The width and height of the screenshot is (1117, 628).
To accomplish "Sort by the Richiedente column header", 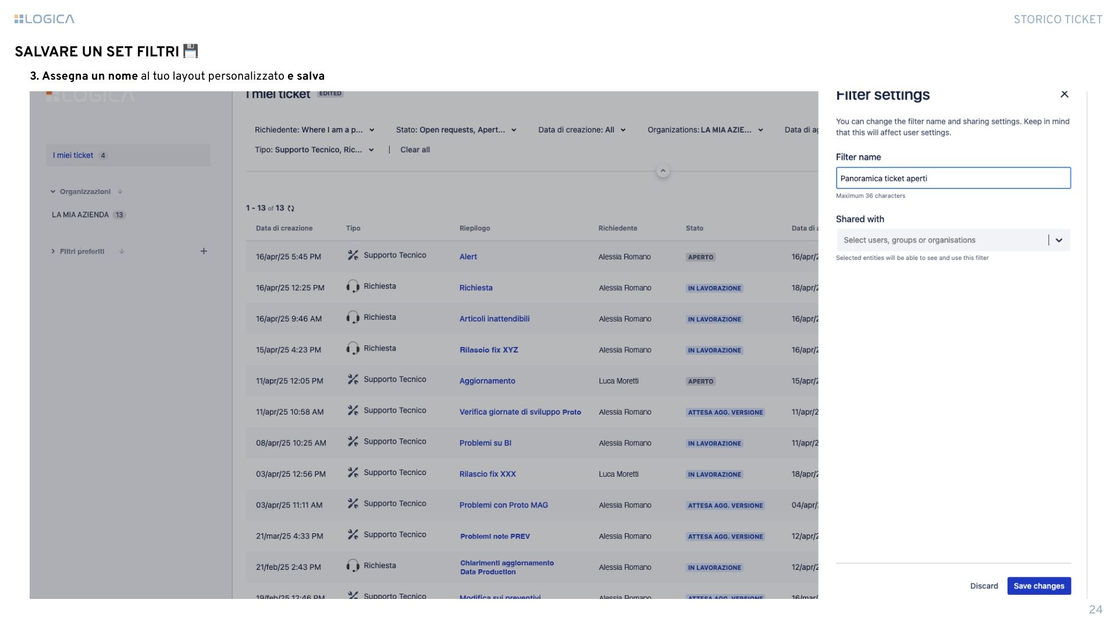I will tap(618, 228).
